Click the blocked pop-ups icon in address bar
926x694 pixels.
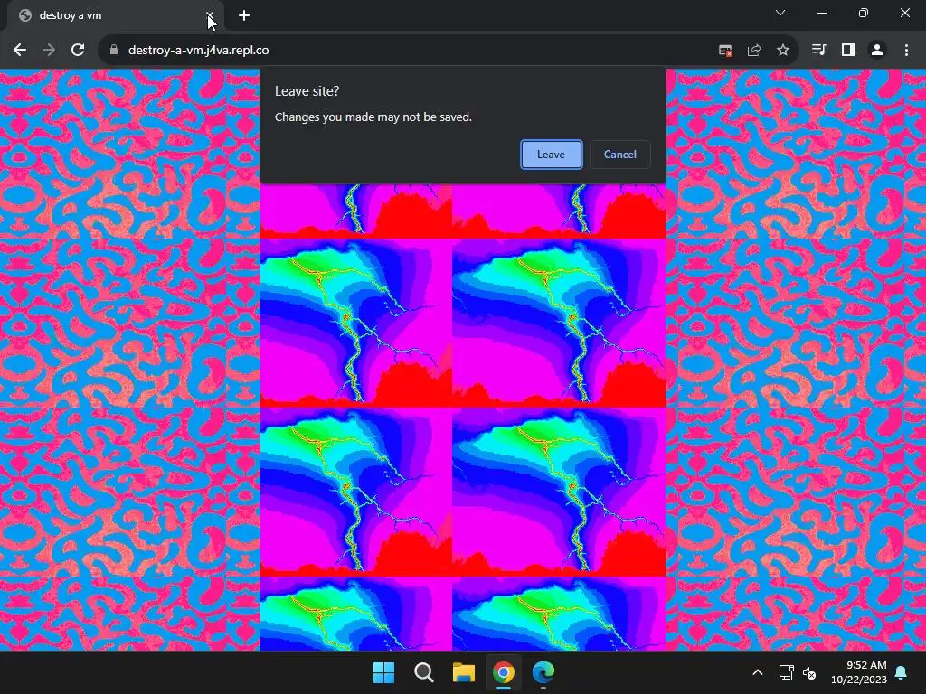click(725, 51)
